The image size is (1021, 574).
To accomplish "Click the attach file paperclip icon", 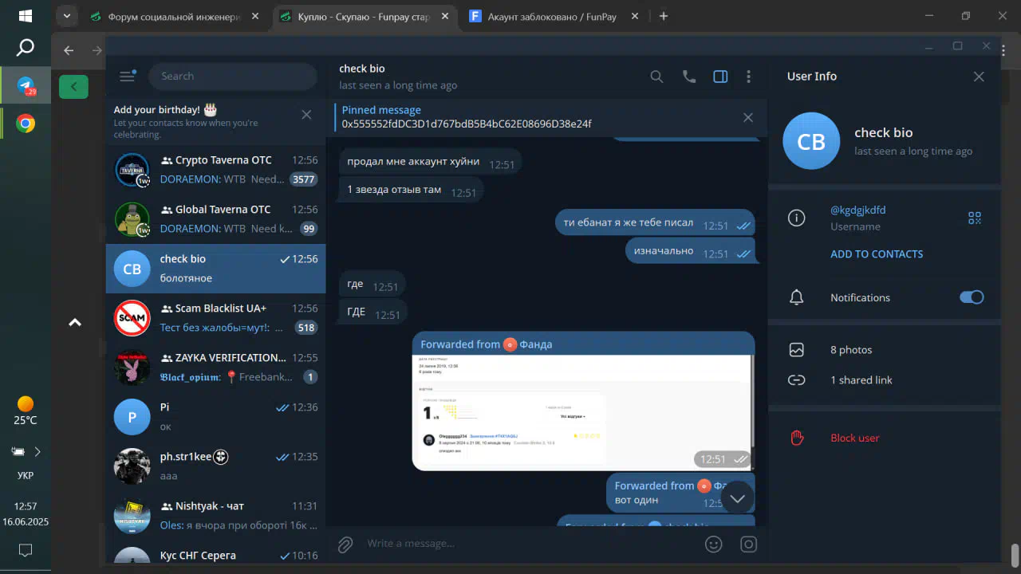I will 345,545.
